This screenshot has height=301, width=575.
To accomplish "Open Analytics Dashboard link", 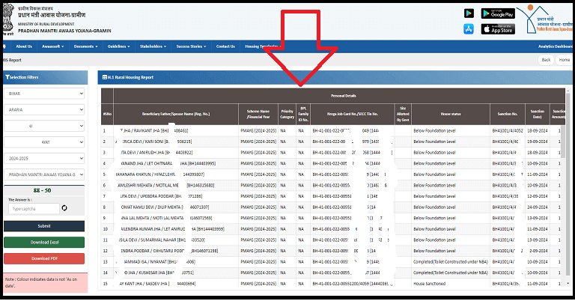I will (556, 46).
